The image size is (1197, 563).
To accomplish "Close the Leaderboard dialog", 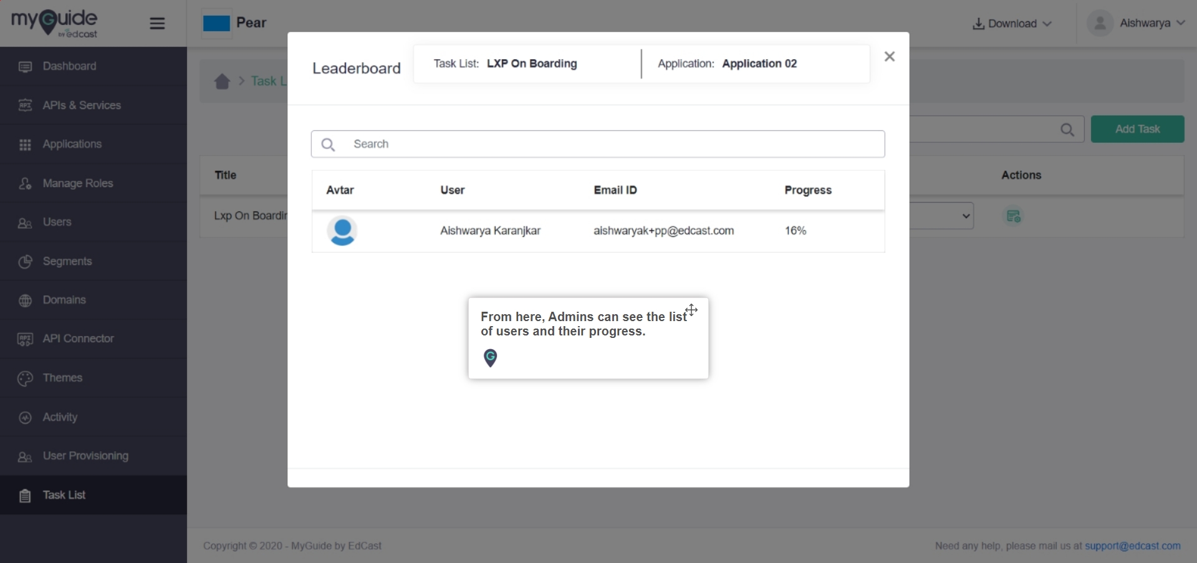I will coord(890,57).
